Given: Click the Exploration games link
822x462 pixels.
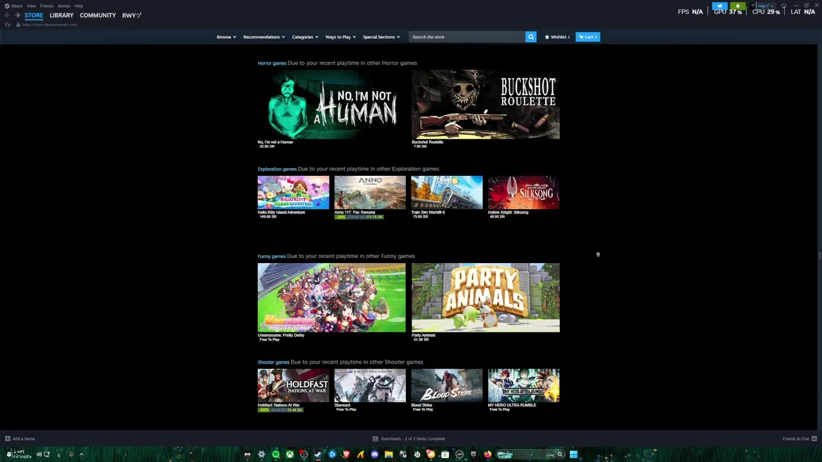Looking at the screenshot, I should click(277, 169).
